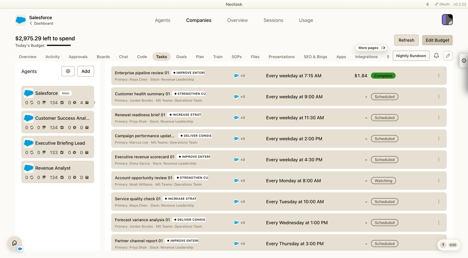The width and height of the screenshot is (468, 258).
Task: Click the Edit Budget button
Action: point(437,40)
